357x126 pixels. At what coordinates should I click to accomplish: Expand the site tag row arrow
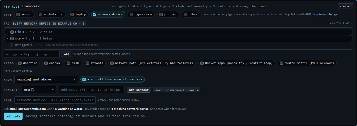(7, 39)
